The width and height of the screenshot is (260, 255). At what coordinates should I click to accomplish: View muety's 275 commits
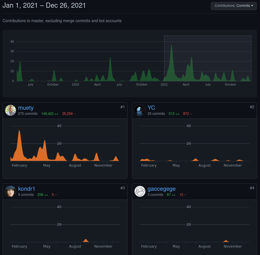pyautogui.click(x=28, y=114)
